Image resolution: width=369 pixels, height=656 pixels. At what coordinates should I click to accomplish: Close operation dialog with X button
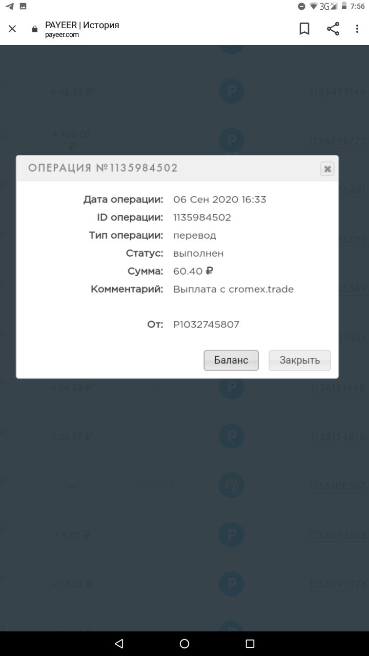tap(327, 169)
